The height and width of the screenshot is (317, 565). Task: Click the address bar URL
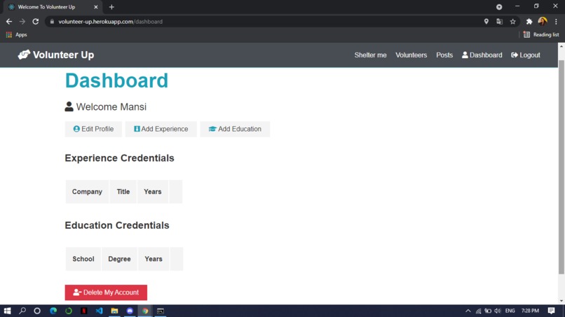tap(110, 22)
